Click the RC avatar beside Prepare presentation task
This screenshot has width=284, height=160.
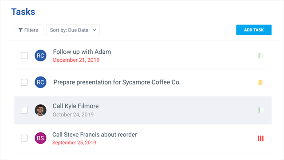[x=40, y=82]
